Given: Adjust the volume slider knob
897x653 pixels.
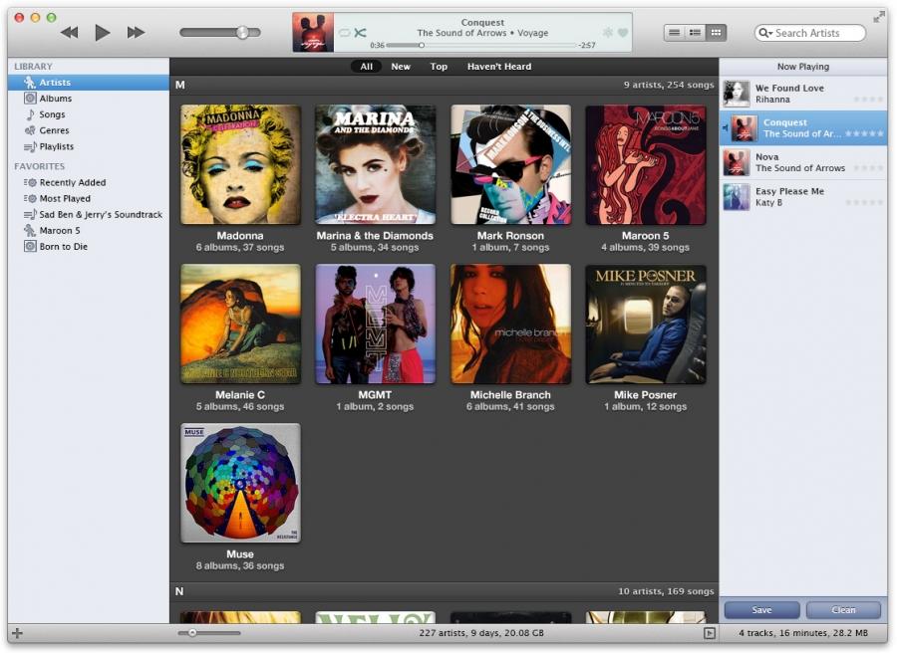Looking at the screenshot, I should click(x=242, y=33).
